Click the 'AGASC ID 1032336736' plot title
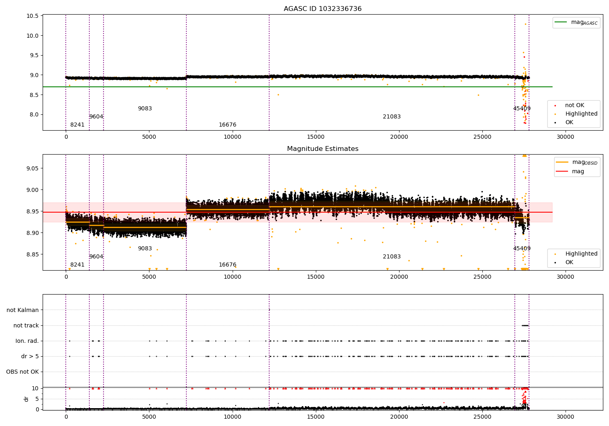Image resolution: width=609 pixels, height=426 pixels. pos(322,9)
